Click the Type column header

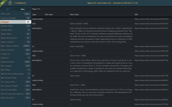[x=34, y=15]
